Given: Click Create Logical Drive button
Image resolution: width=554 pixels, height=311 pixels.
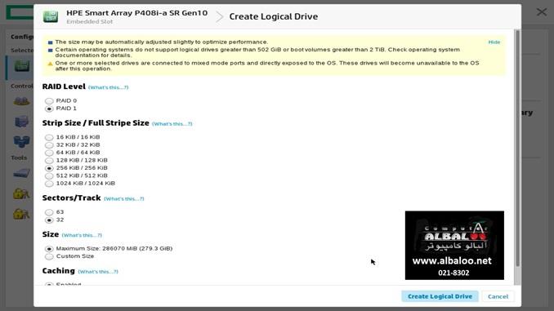Looking at the screenshot, I should pyautogui.click(x=440, y=296).
